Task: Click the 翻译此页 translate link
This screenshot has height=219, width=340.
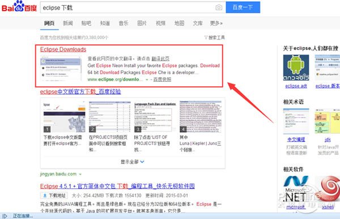Action: [x=160, y=58]
